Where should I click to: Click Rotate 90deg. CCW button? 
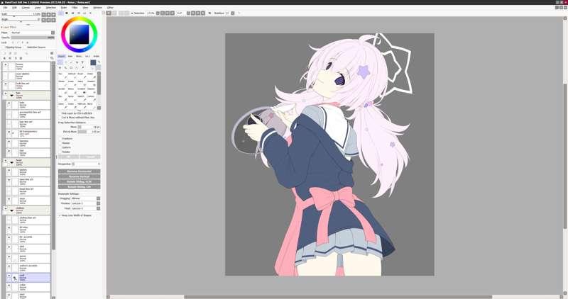[80, 181]
